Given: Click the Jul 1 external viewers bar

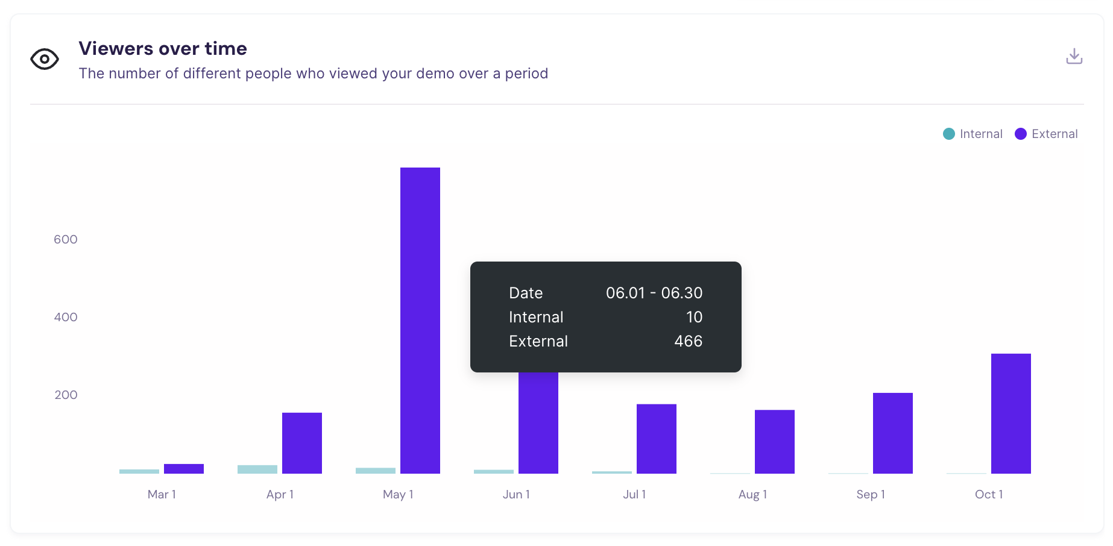Looking at the screenshot, I should [x=657, y=440].
